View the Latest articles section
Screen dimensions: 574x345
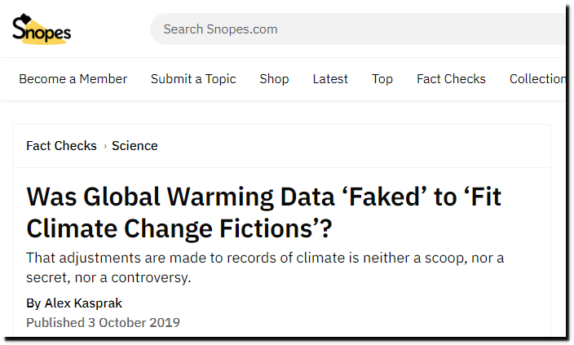(x=330, y=79)
